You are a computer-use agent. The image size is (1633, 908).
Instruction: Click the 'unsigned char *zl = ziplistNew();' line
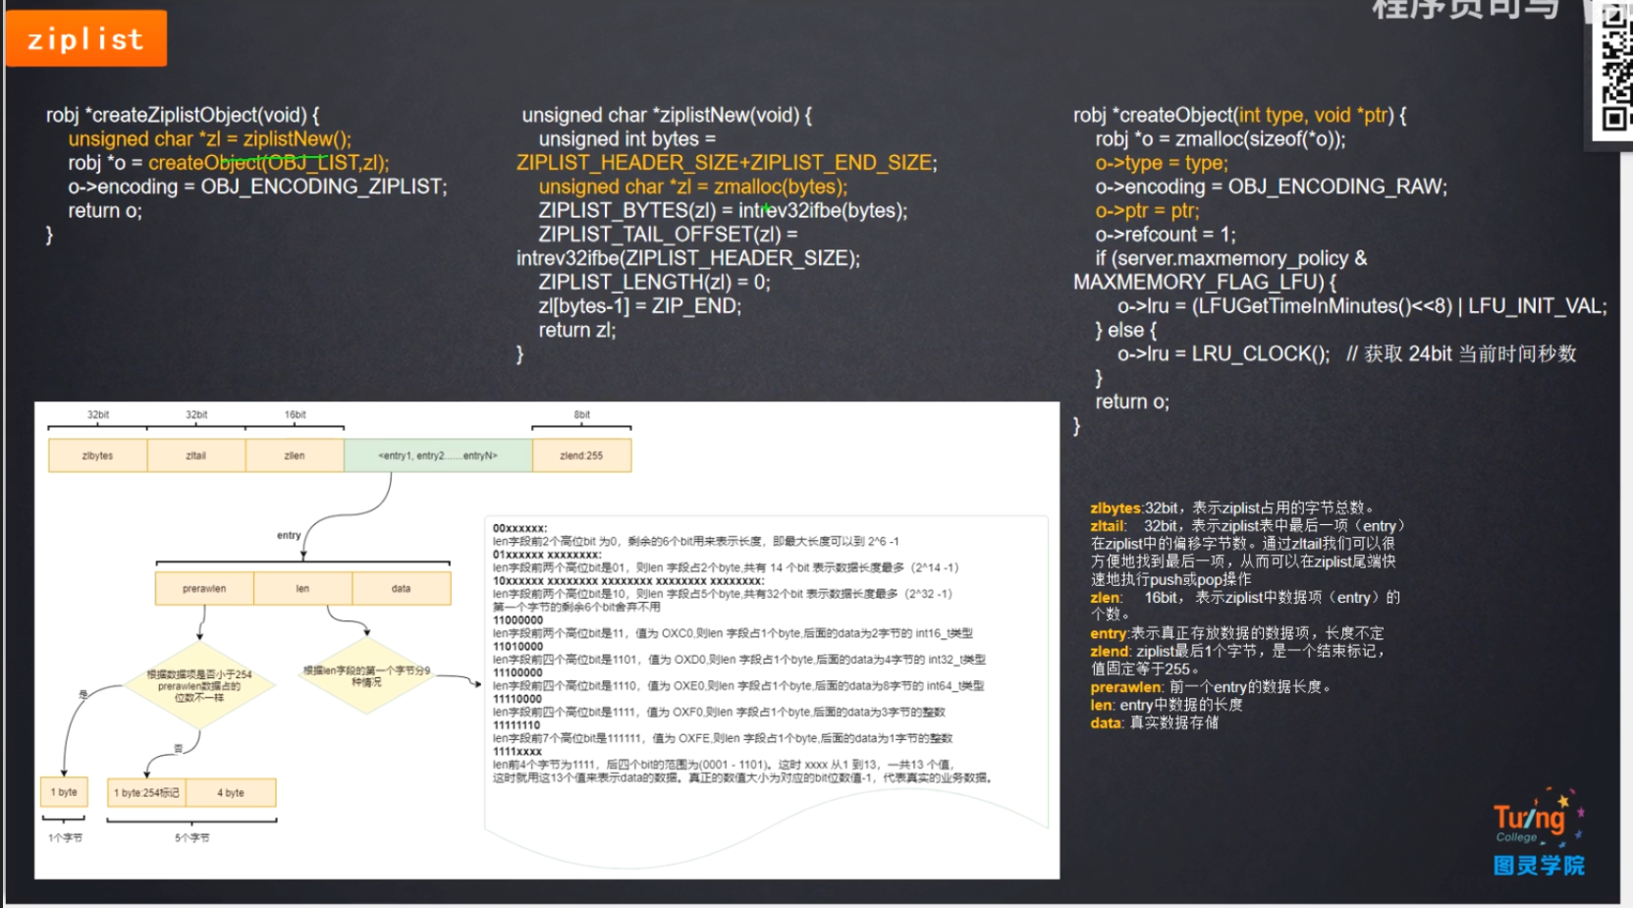click(x=209, y=139)
